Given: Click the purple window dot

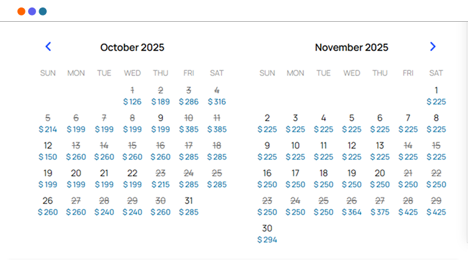Looking at the screenshot, I should 32,11.
